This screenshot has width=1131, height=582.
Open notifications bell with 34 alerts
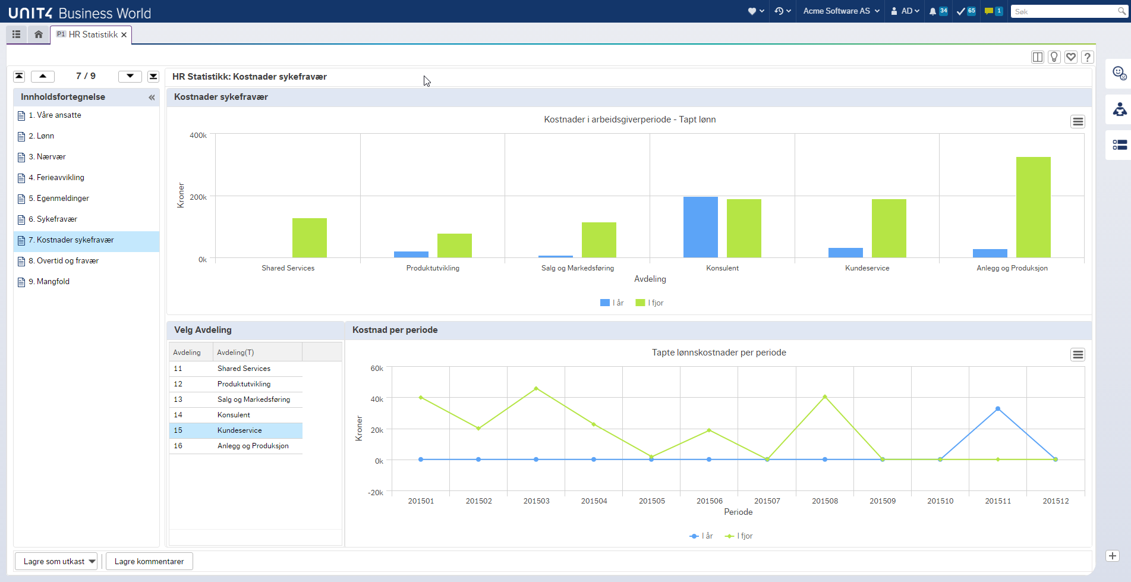[938, 11]
